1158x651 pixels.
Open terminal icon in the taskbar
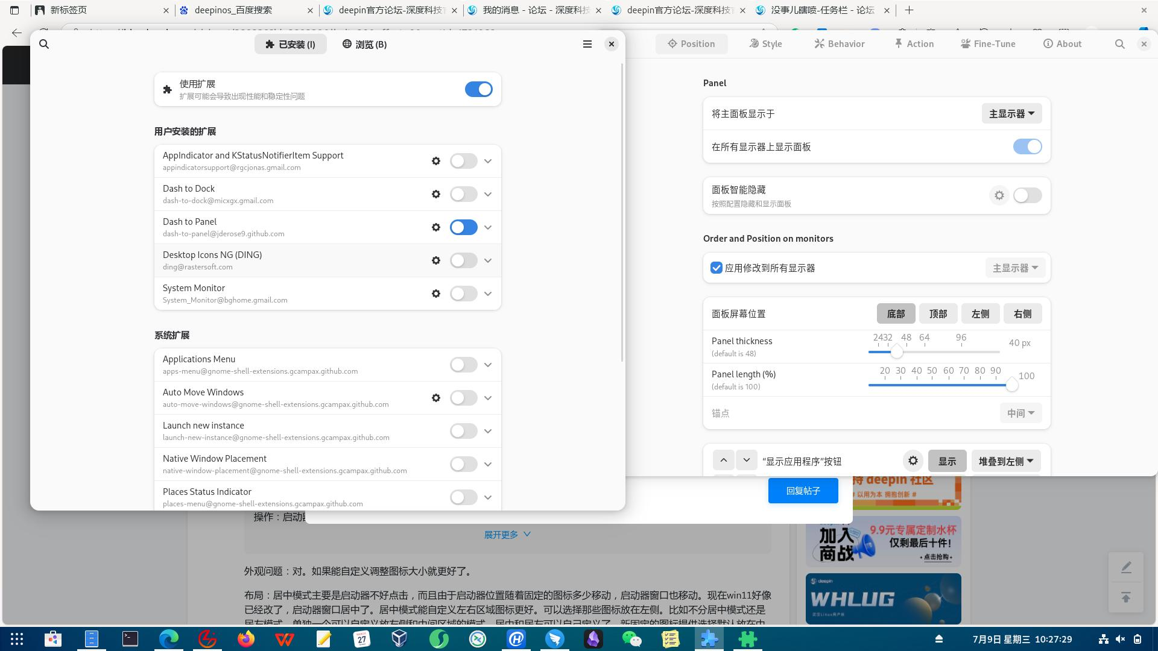[x=130, y=639]
